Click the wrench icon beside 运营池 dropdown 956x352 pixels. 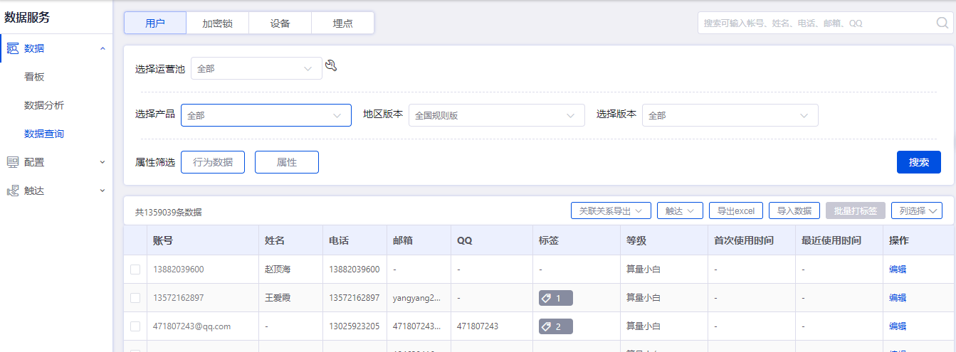tap(330, 66)
